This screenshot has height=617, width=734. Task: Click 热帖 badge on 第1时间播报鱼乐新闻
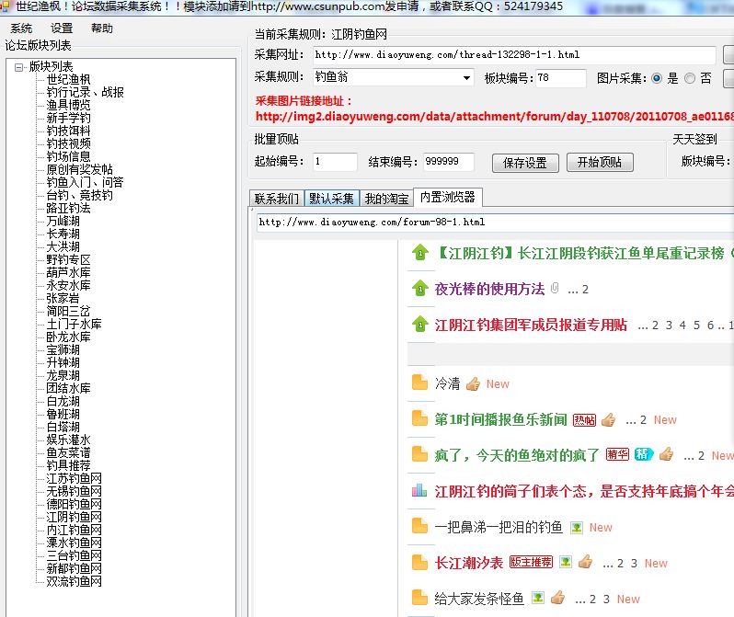[584, 420]
